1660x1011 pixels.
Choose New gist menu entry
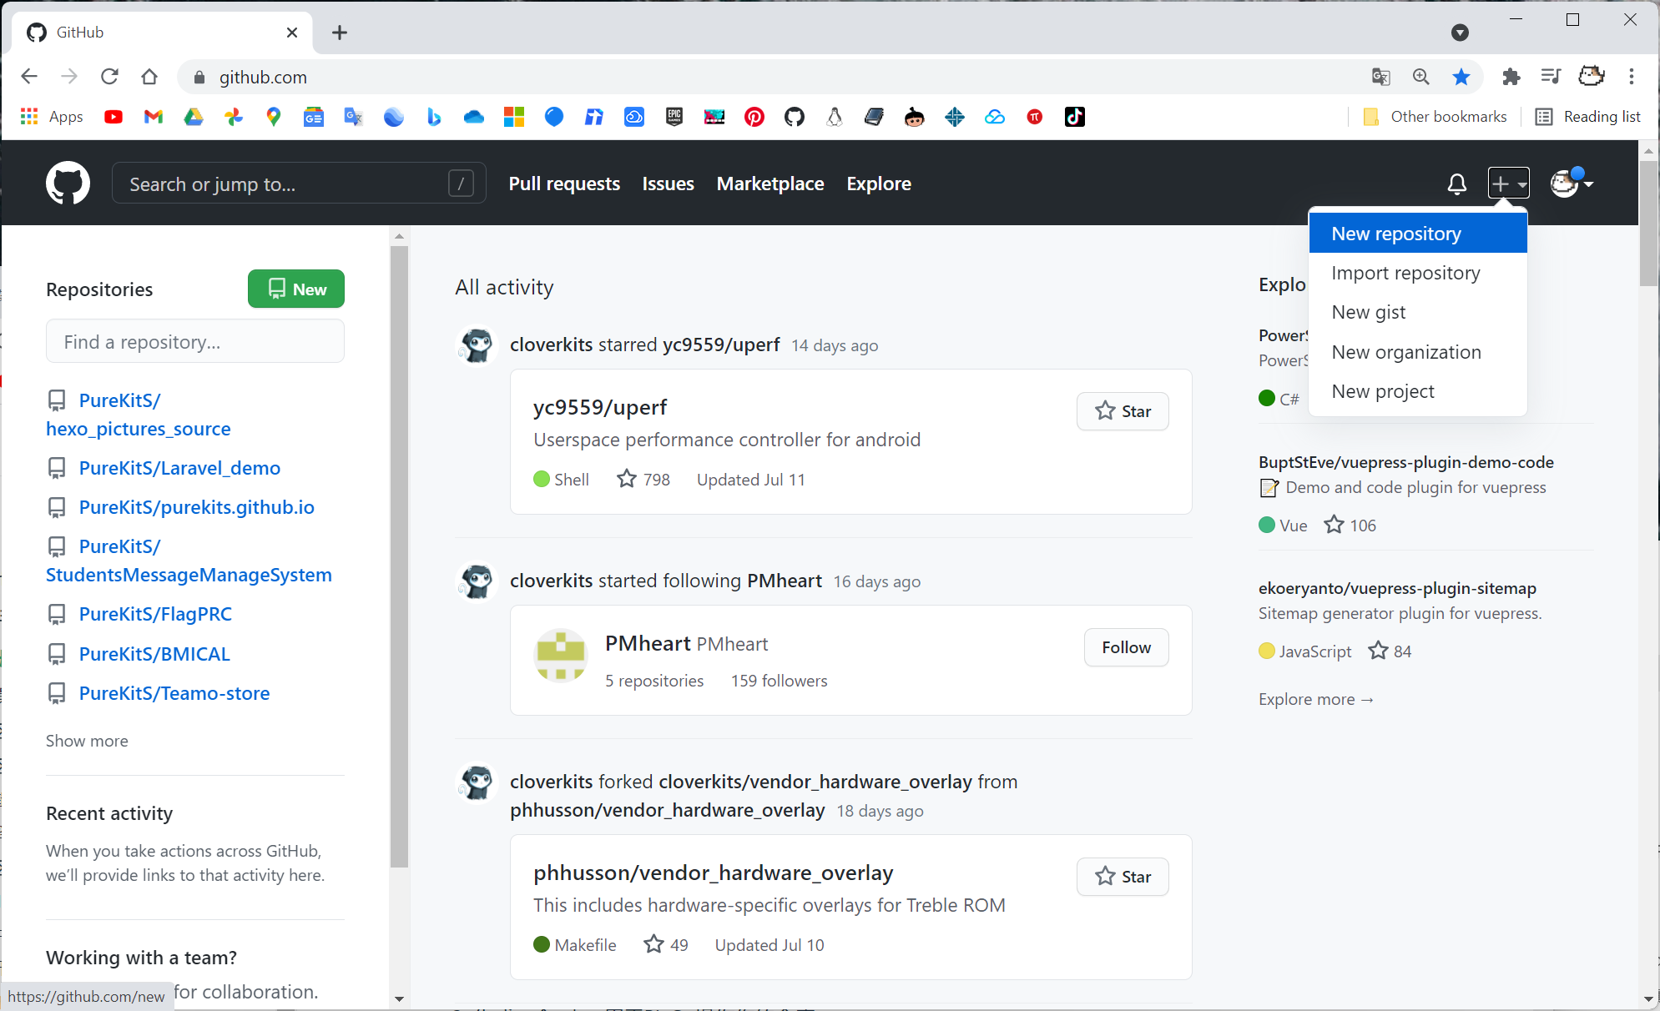pos(1369,312)
